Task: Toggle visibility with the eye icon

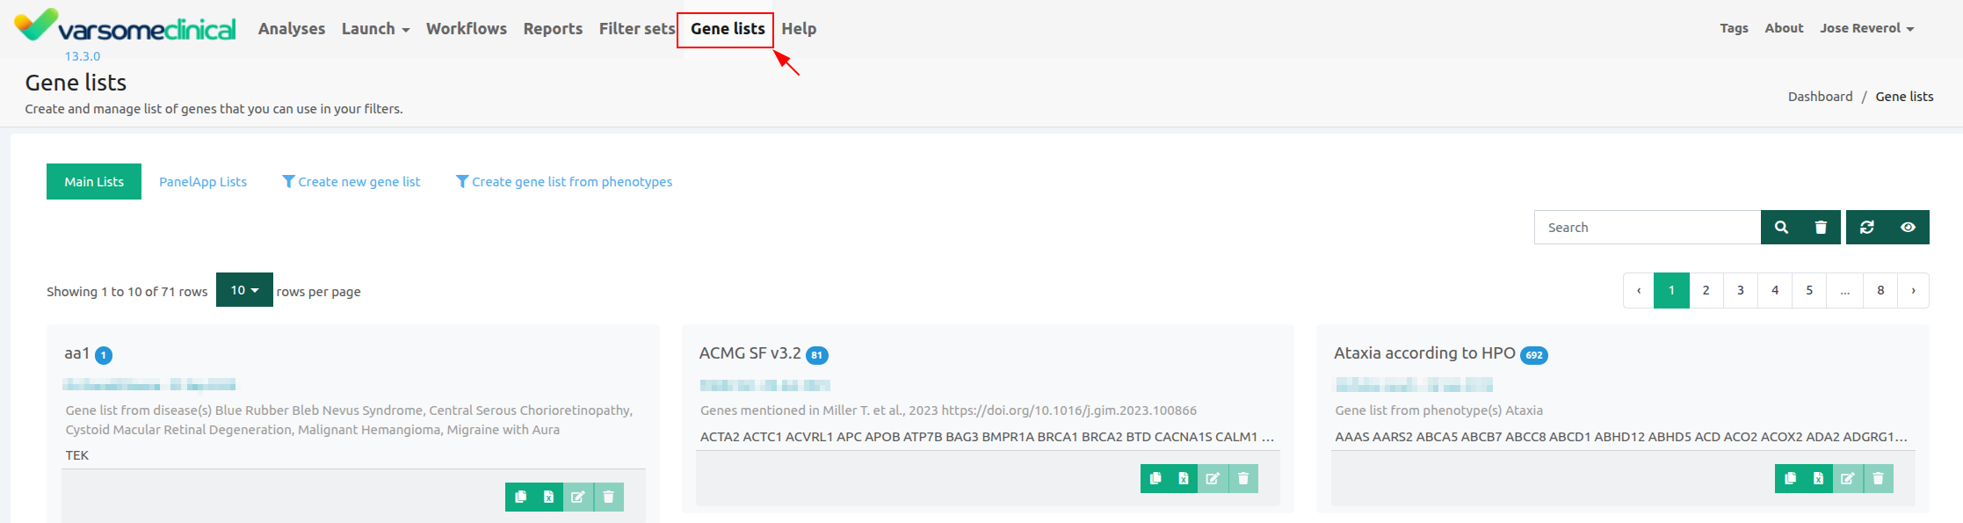Action: (x=1908, y=227)
